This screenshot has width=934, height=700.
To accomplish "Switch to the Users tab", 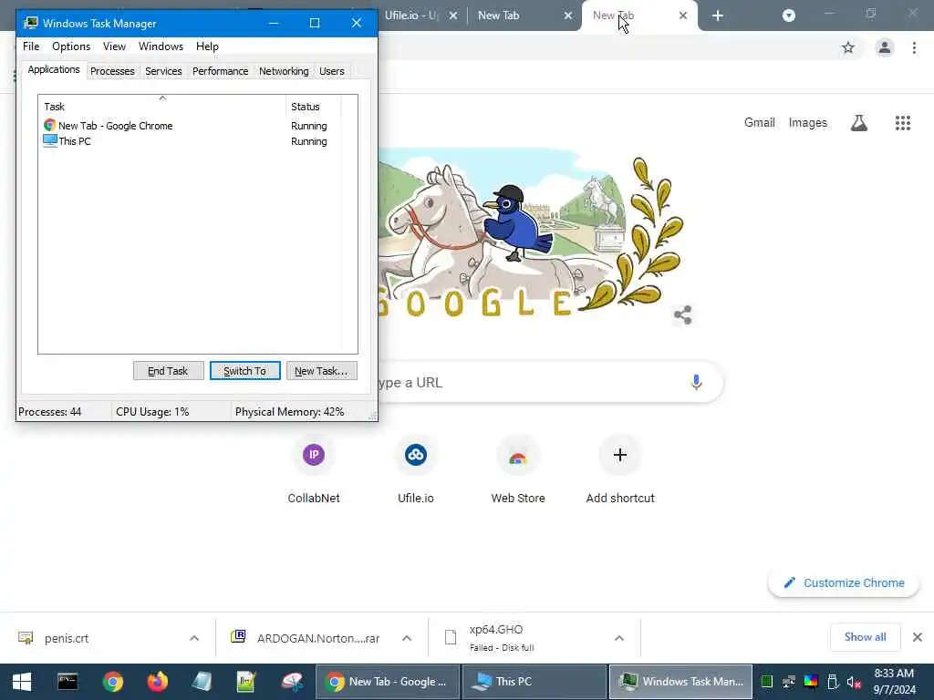I will (332, 71).
